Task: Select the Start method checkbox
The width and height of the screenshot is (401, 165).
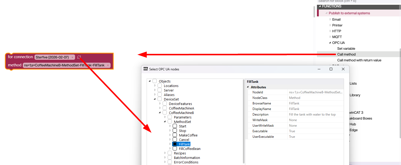Action: (x=175, y=126)
